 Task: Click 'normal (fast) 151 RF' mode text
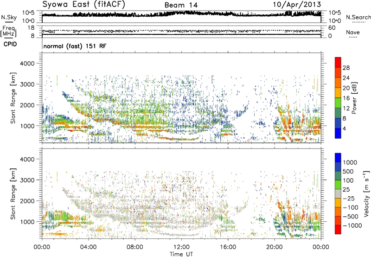click(x=75, y=46)
